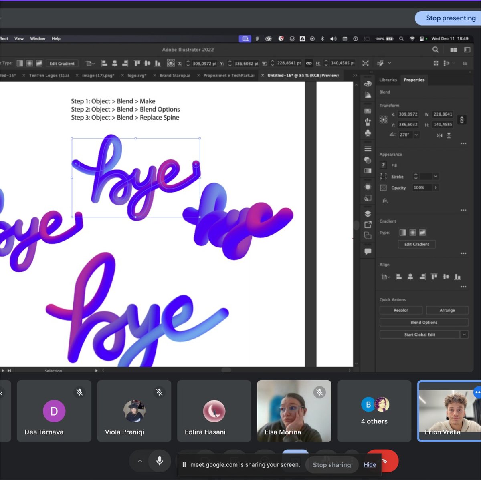Open the Graphic Styles panel icon
Screen dimensions: 481x480
368,198
